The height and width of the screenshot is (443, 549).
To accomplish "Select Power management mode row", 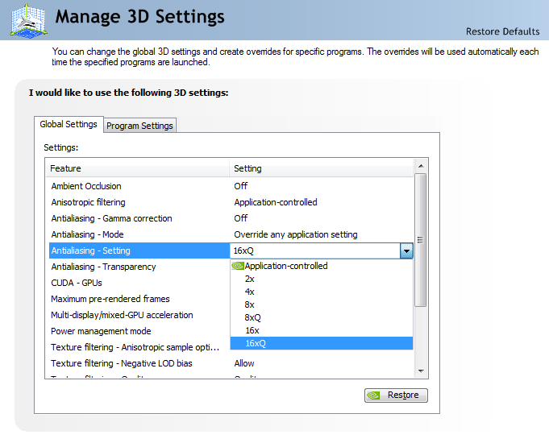I will pyautogui.click(x=139, y=331).
